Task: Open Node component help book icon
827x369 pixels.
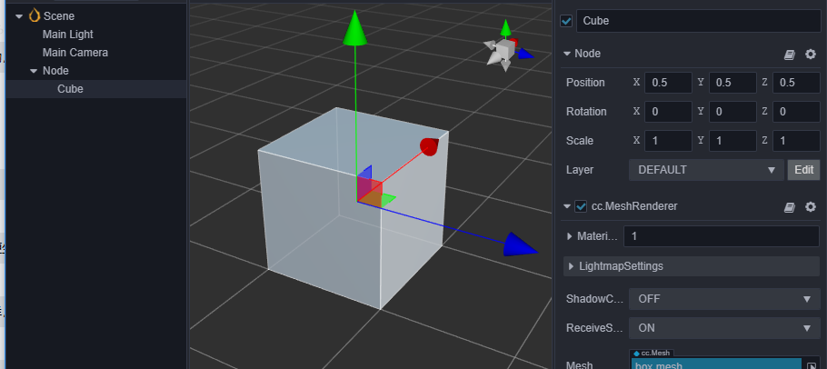Action: pyautogui.click(x=790, y=55)
